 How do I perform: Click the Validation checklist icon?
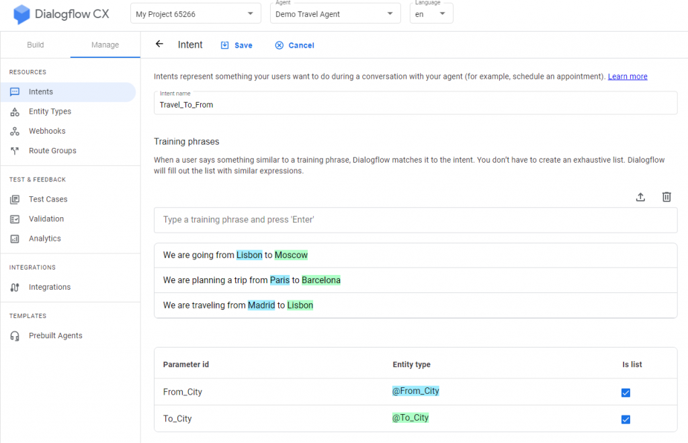coord(15,219)
